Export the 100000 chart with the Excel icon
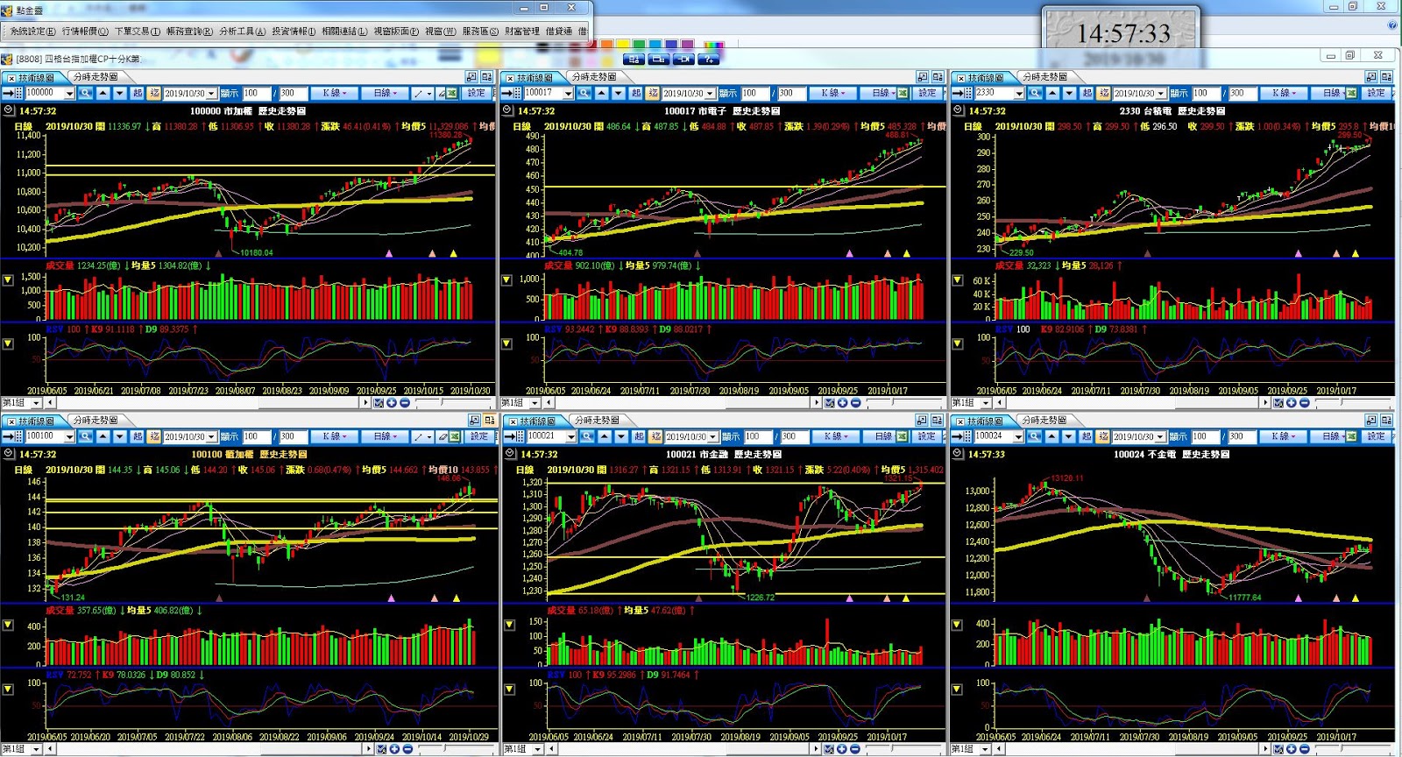The width and height of the screenshot is (1402, 757). coord(452,93)
